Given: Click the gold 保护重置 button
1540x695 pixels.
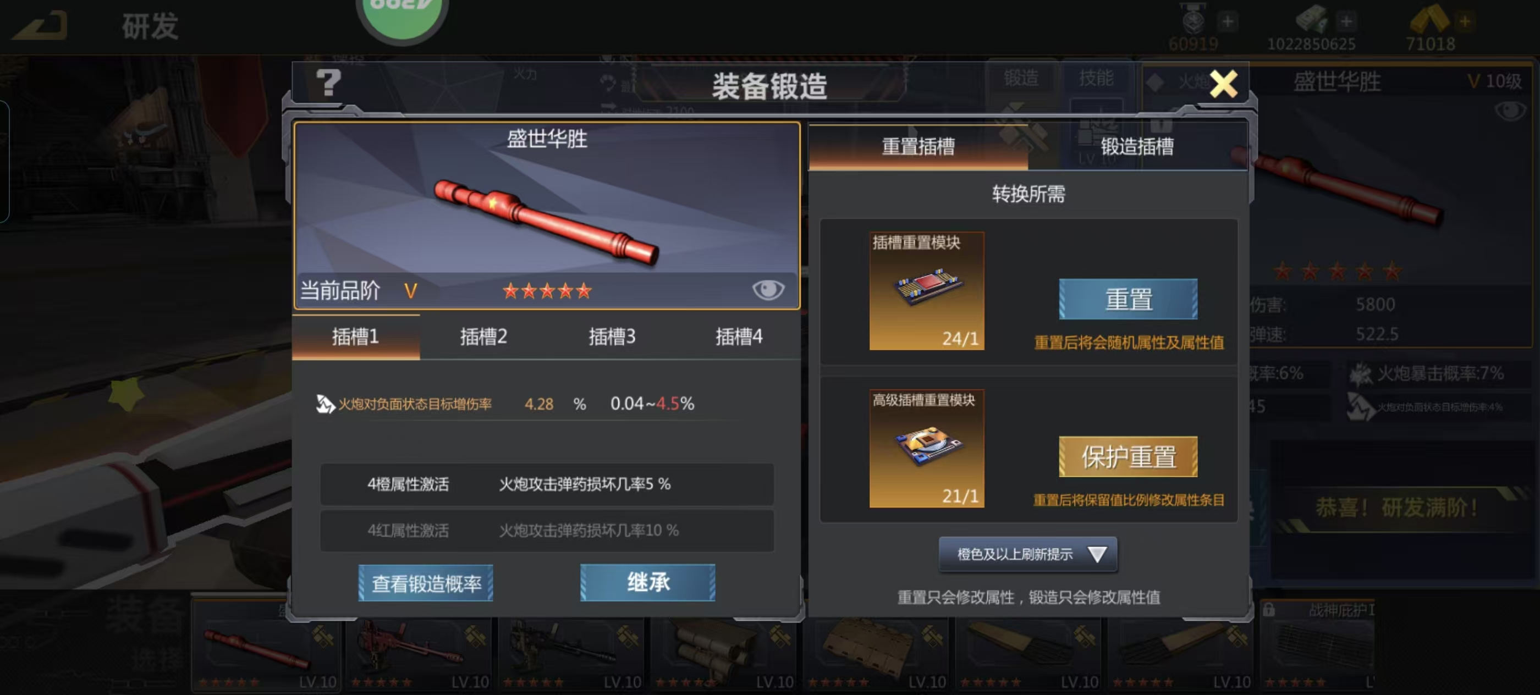Looking at the screenshot, I should (1128, 456).
